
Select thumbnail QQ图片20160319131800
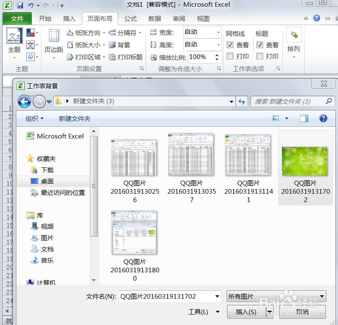(135, 246)
